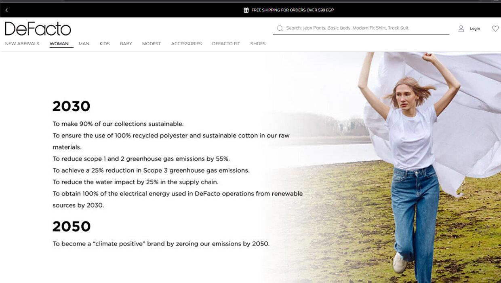The width and height of the screenshot is (501, 283).
Task: Click the 'electrical energy used in DeFacto' line
Action: coord(178,199)
